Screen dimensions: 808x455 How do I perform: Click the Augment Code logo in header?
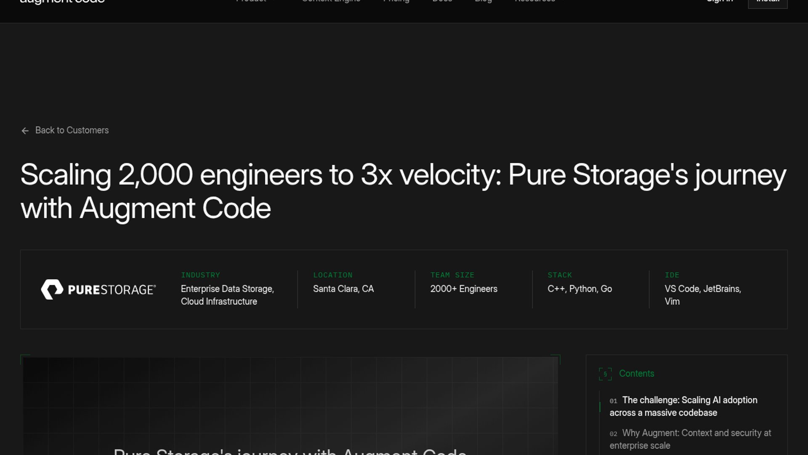point(62,1)
